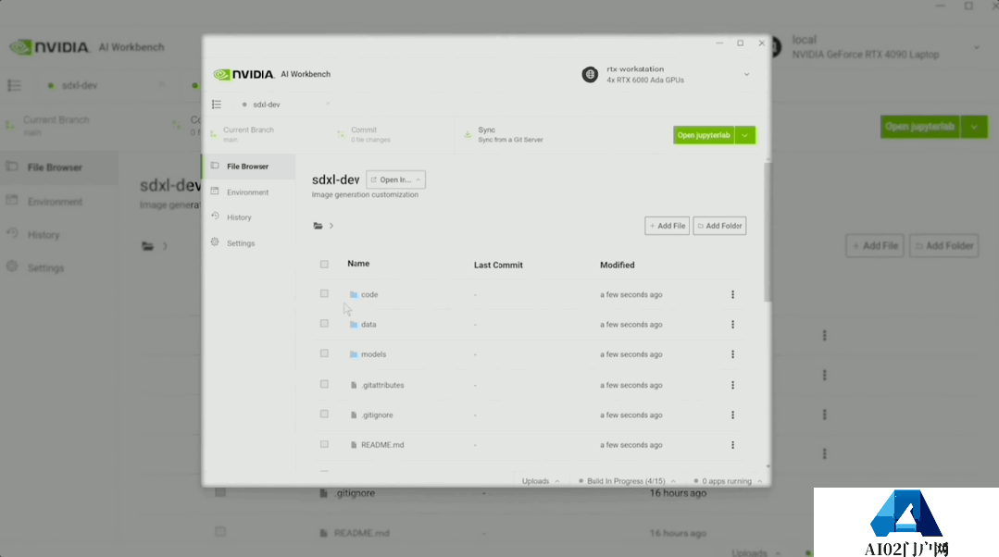Open the three-dot menu for .gitignore in front window
Screen dimensions: 999x557
tap(732, 415)
